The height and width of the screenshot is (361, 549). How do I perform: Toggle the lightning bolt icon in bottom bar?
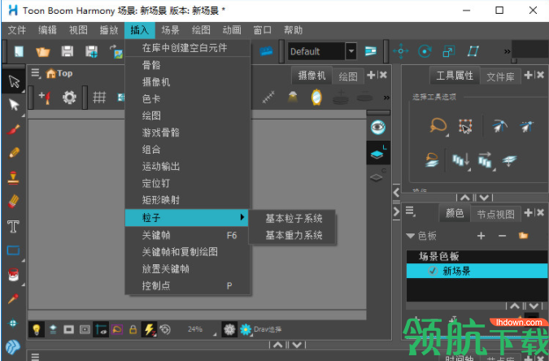coord(150,329)
